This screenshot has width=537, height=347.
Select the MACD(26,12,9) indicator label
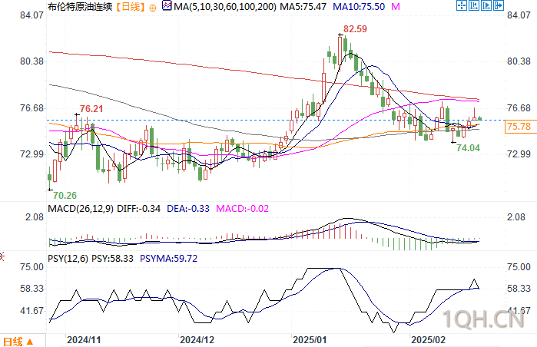[81, 208]
